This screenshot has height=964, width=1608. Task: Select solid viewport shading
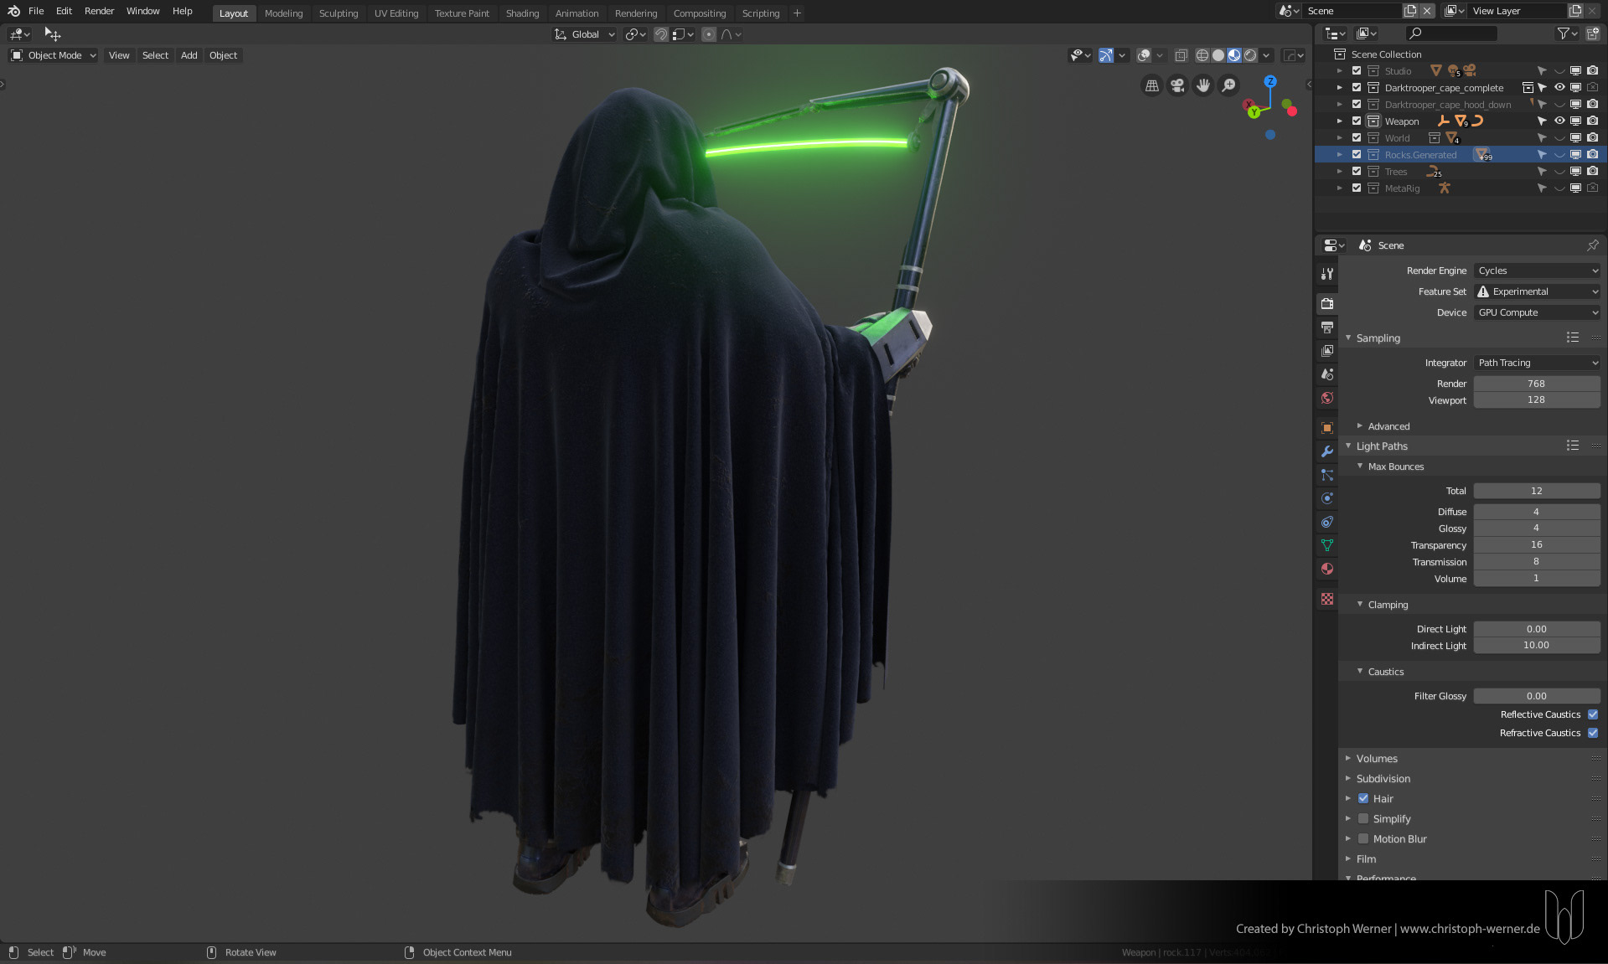coord(1218,55)
